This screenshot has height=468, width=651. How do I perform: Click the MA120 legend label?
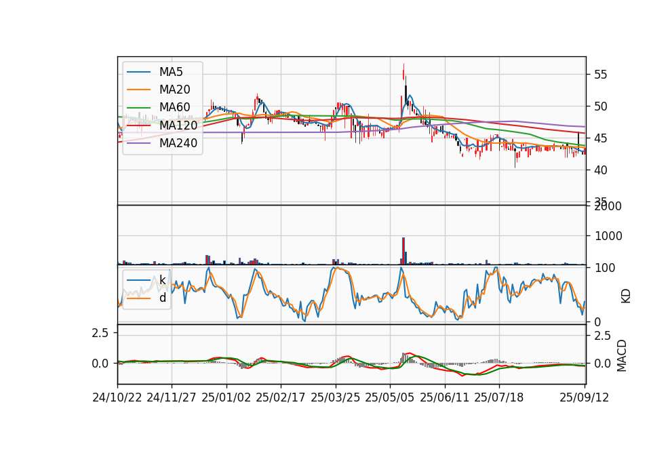click(178, 125)
